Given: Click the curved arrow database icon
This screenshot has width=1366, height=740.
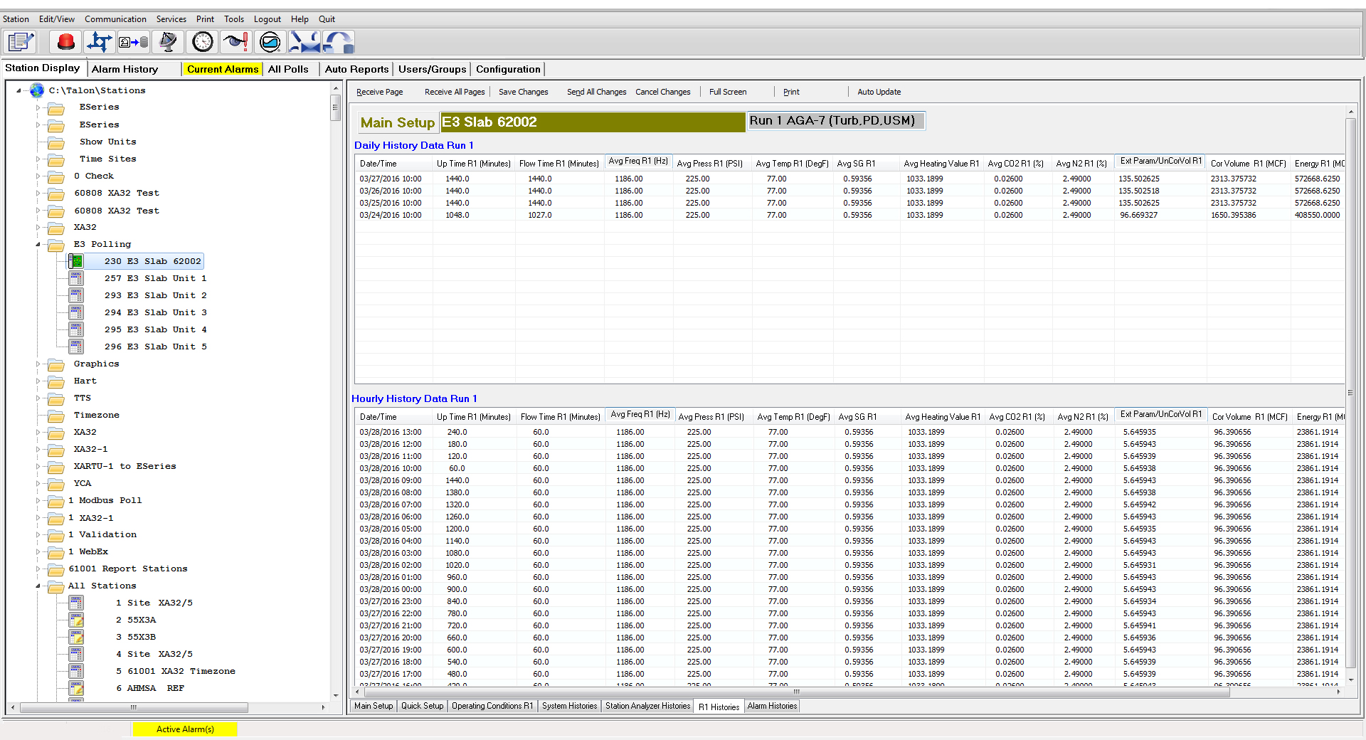Looking at the screenshot, I should click(x=339, y=42).
